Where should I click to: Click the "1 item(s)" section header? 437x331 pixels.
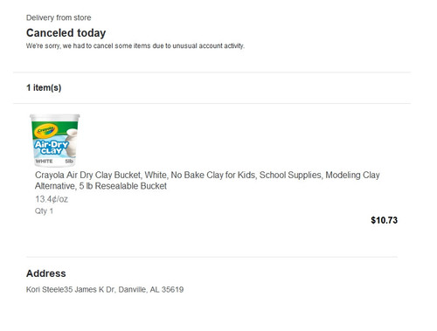coord(44,87)
